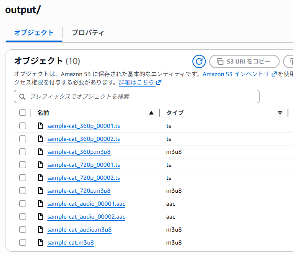Open the sample-cat_audio.m3u8 object link

pos(79,229)
